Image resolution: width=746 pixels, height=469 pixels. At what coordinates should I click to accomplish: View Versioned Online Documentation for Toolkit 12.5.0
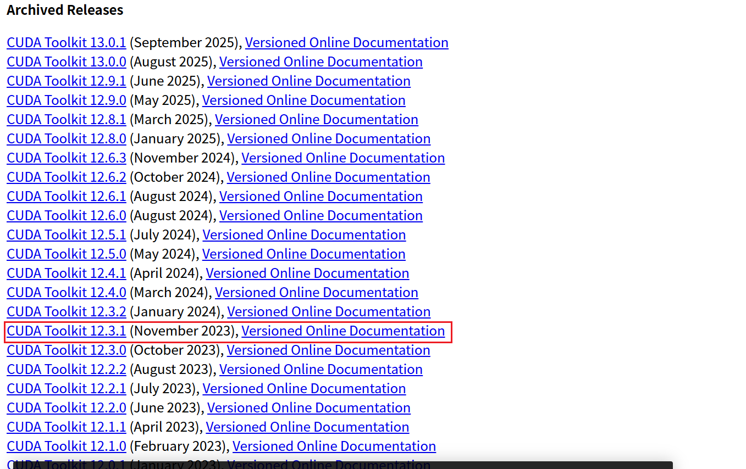(x=304, y=254)
